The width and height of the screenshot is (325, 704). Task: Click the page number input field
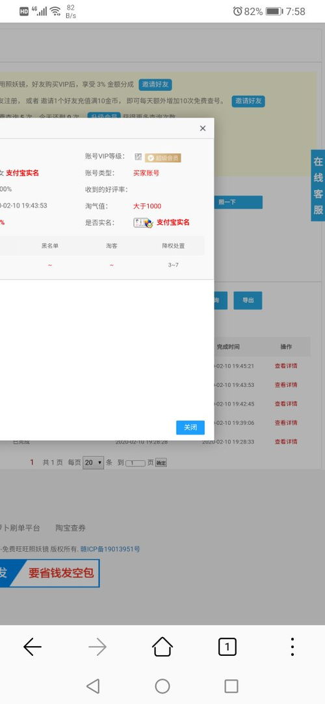coord(135,463)
